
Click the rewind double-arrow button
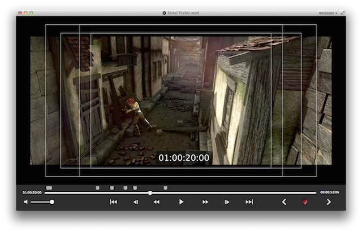point(157,202)
